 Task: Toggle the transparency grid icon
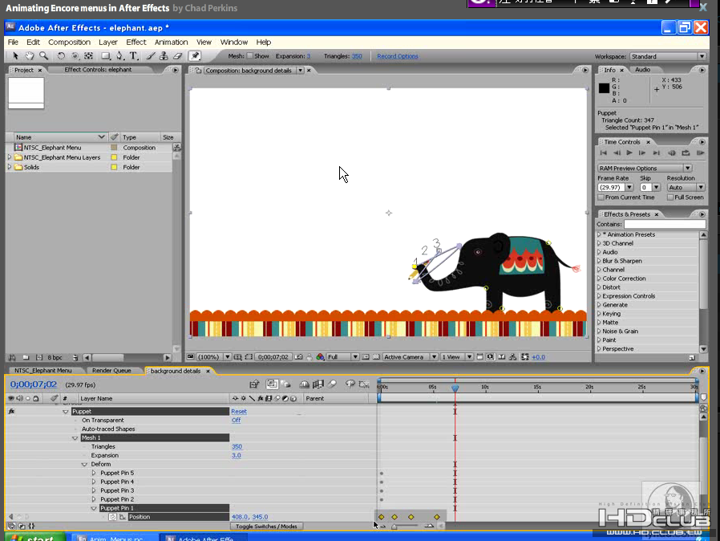(376, 356)
